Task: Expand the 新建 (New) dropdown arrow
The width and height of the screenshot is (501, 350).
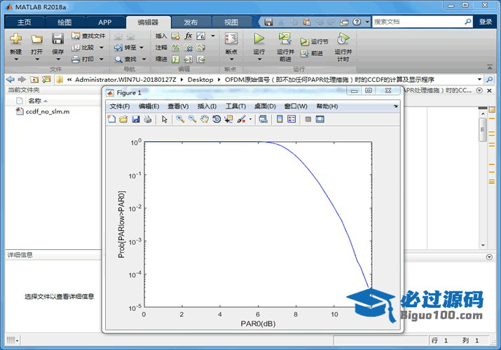Action: [15, 59]
